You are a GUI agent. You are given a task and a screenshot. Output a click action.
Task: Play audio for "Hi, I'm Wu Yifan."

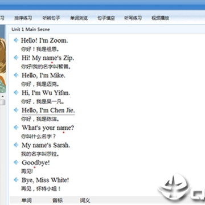point(16,93)
